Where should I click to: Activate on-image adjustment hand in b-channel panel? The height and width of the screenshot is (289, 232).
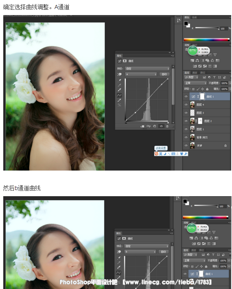click(119, 252)
